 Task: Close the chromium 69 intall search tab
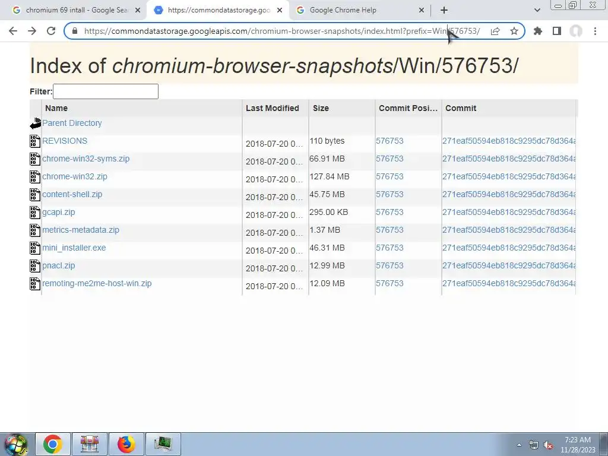pos(138,10)
